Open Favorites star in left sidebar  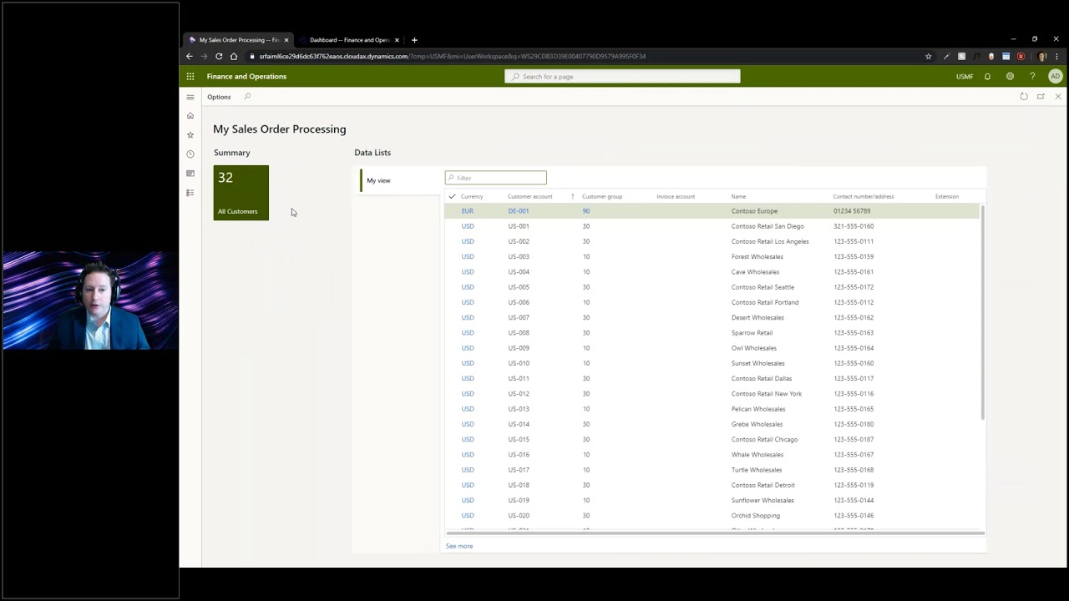coord(190,135)
